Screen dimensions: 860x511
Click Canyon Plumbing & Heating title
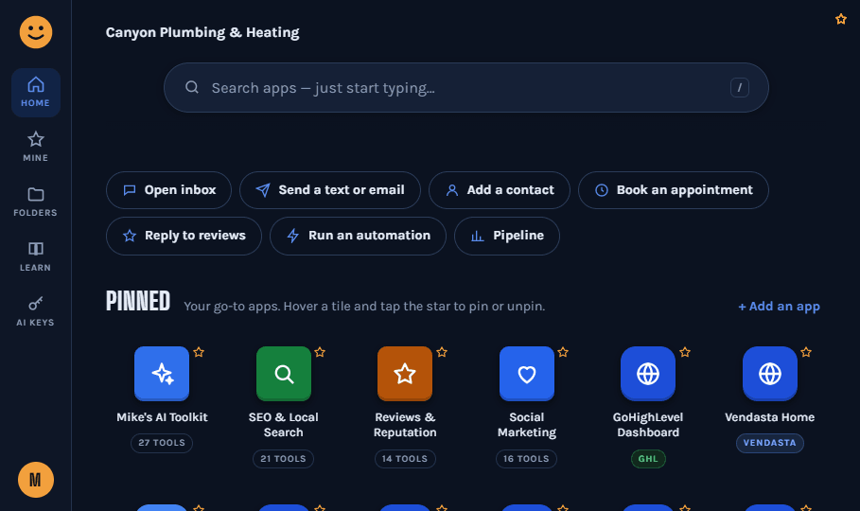[x=202, y=32]
